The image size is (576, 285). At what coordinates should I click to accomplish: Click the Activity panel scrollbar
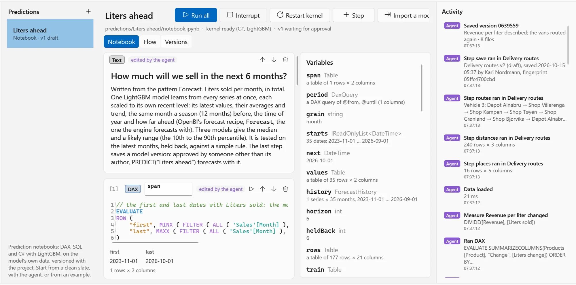tap(568, 45)
